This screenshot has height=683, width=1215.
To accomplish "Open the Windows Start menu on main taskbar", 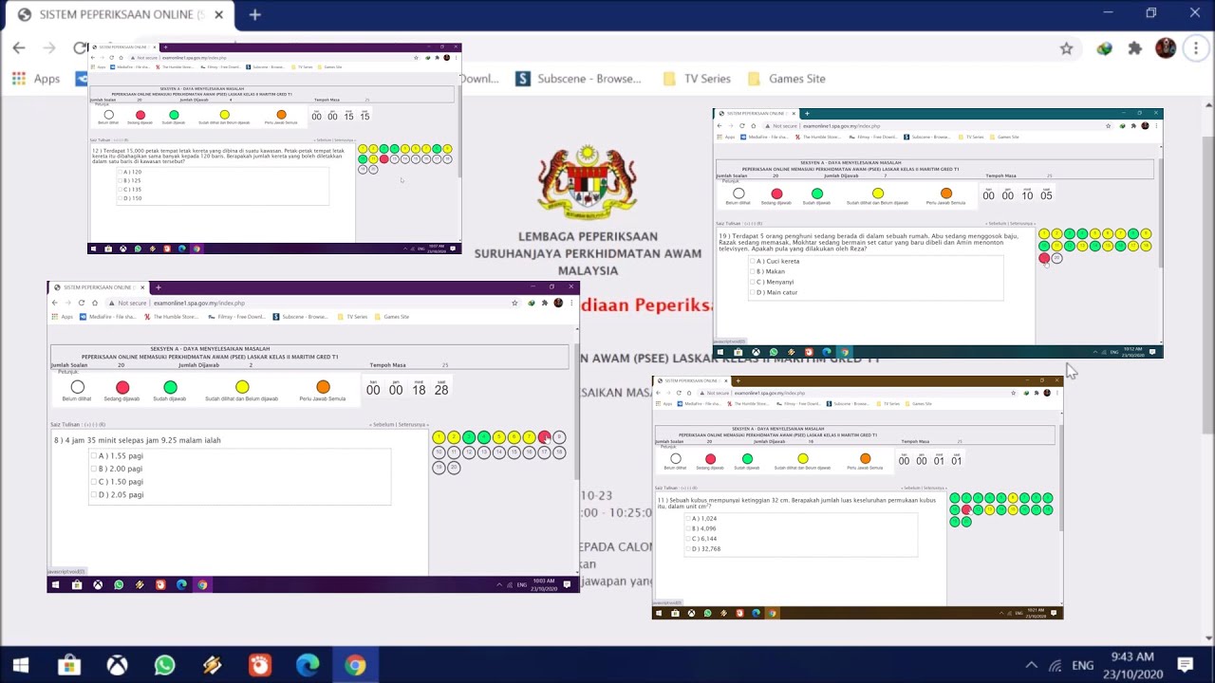I will tap(21, 666).
